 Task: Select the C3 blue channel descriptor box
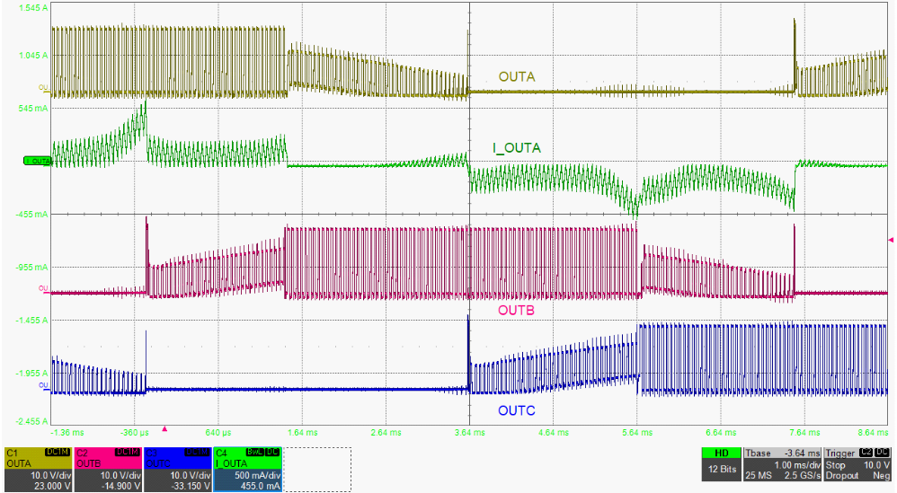pos(177,469)
